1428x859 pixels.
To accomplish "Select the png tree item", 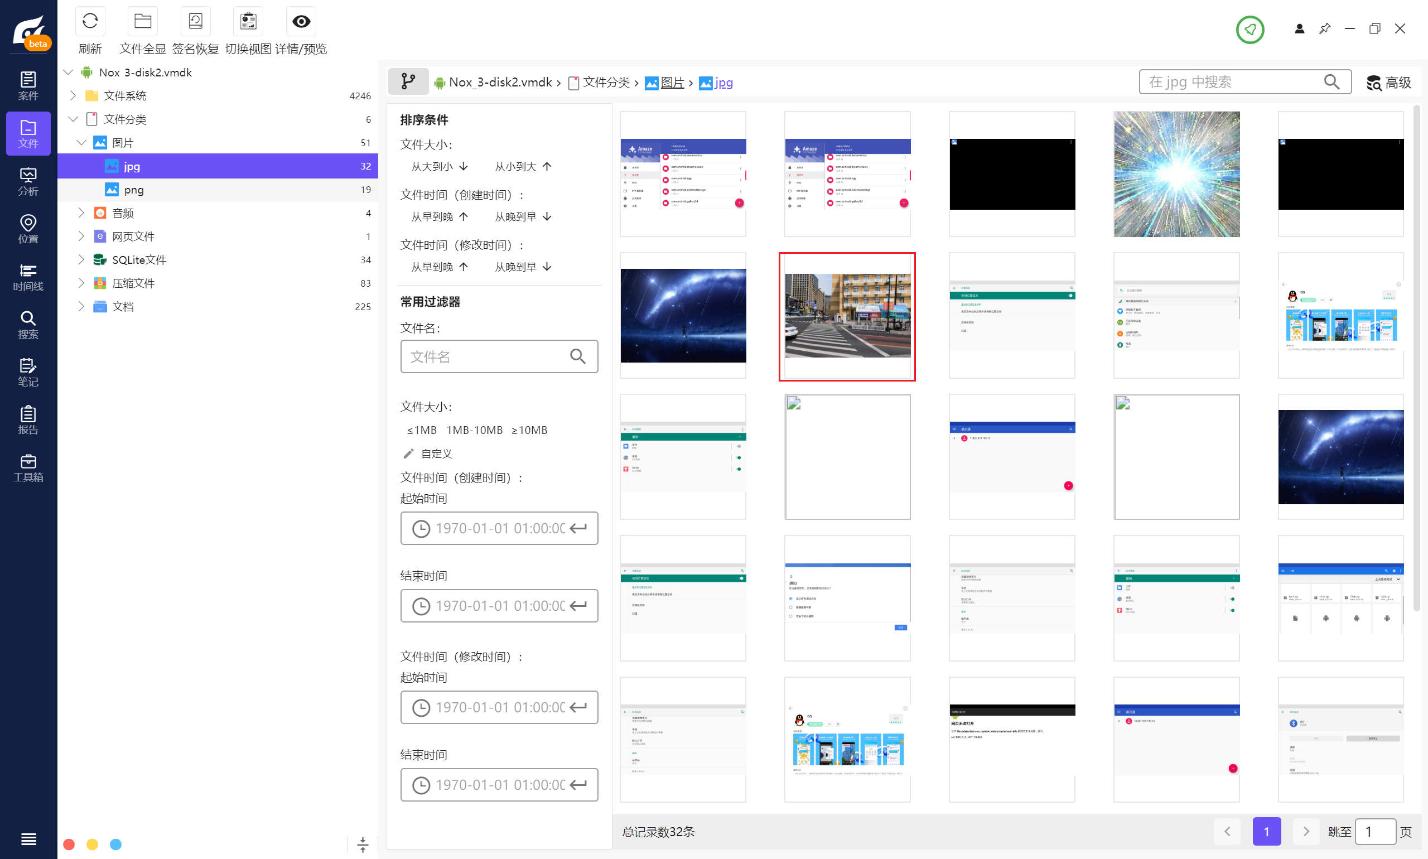I will pos(218,189).
